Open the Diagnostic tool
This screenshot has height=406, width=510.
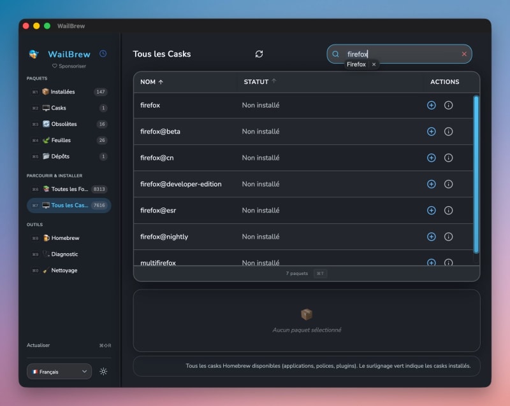pyautogui.click(x=69, y=254)
